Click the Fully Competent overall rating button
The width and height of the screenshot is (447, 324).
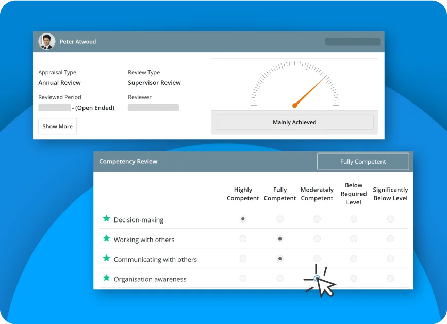[x=363, y=161]
